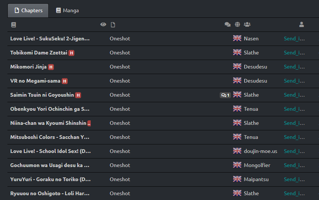Click the English flag next to Nasen
Screen dimensions: 319x200
[237, 39]
